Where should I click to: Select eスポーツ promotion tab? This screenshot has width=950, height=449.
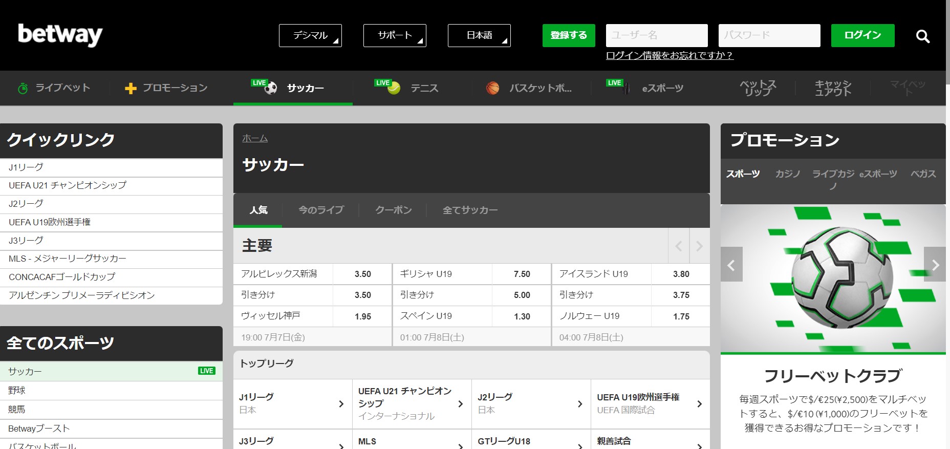tap(878, 174)
